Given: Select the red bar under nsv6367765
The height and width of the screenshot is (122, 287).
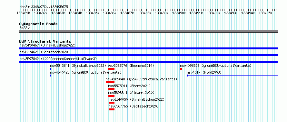Looking at the screenshot, I should [x=112, y=109].
